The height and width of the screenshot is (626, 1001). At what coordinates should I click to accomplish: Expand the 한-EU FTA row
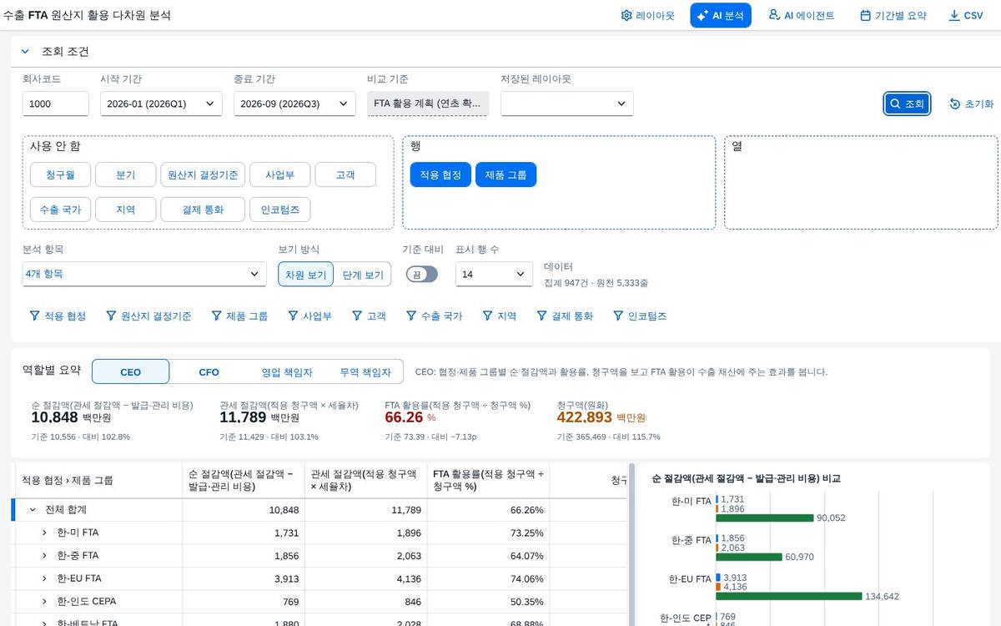pyautogui.click(x=45, y=578)
